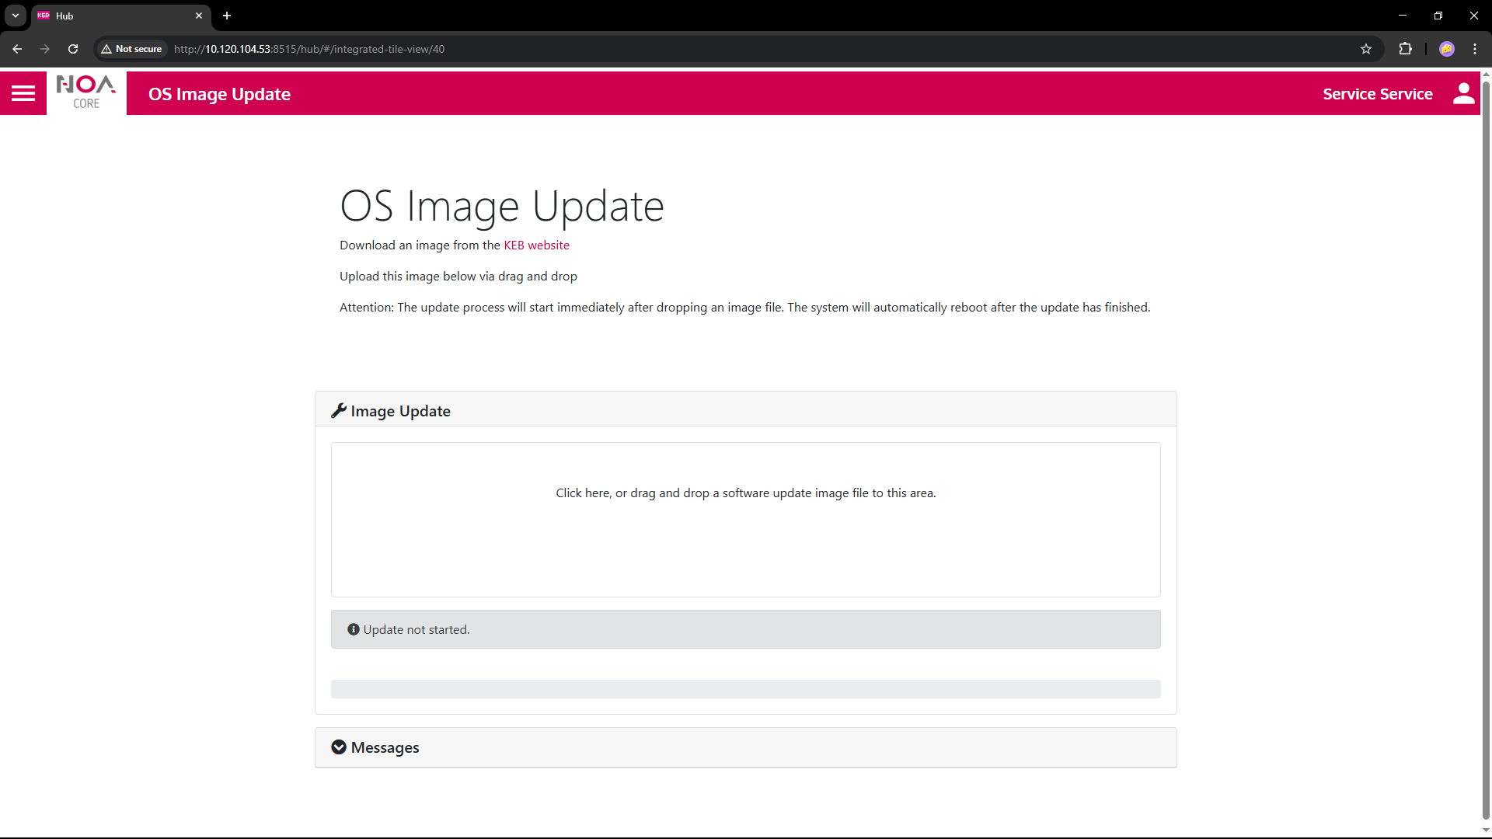
Task: Open Chrome three-dot menu
Action: (x=1475, y=49)
